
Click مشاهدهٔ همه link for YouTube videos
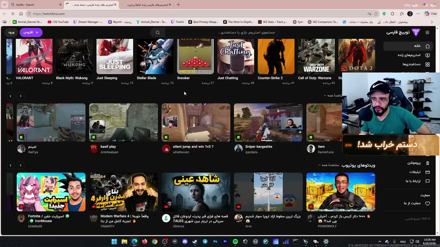(x=329, y=165)
